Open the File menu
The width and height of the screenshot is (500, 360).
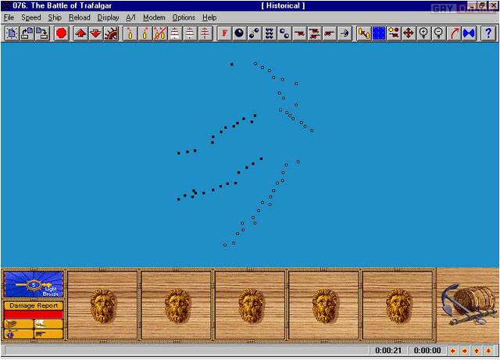[9, 17]
